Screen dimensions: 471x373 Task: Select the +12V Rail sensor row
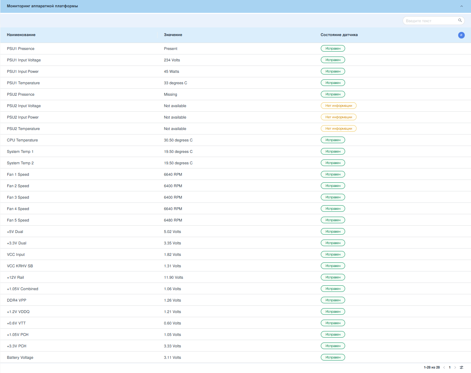tap(16, 278)
